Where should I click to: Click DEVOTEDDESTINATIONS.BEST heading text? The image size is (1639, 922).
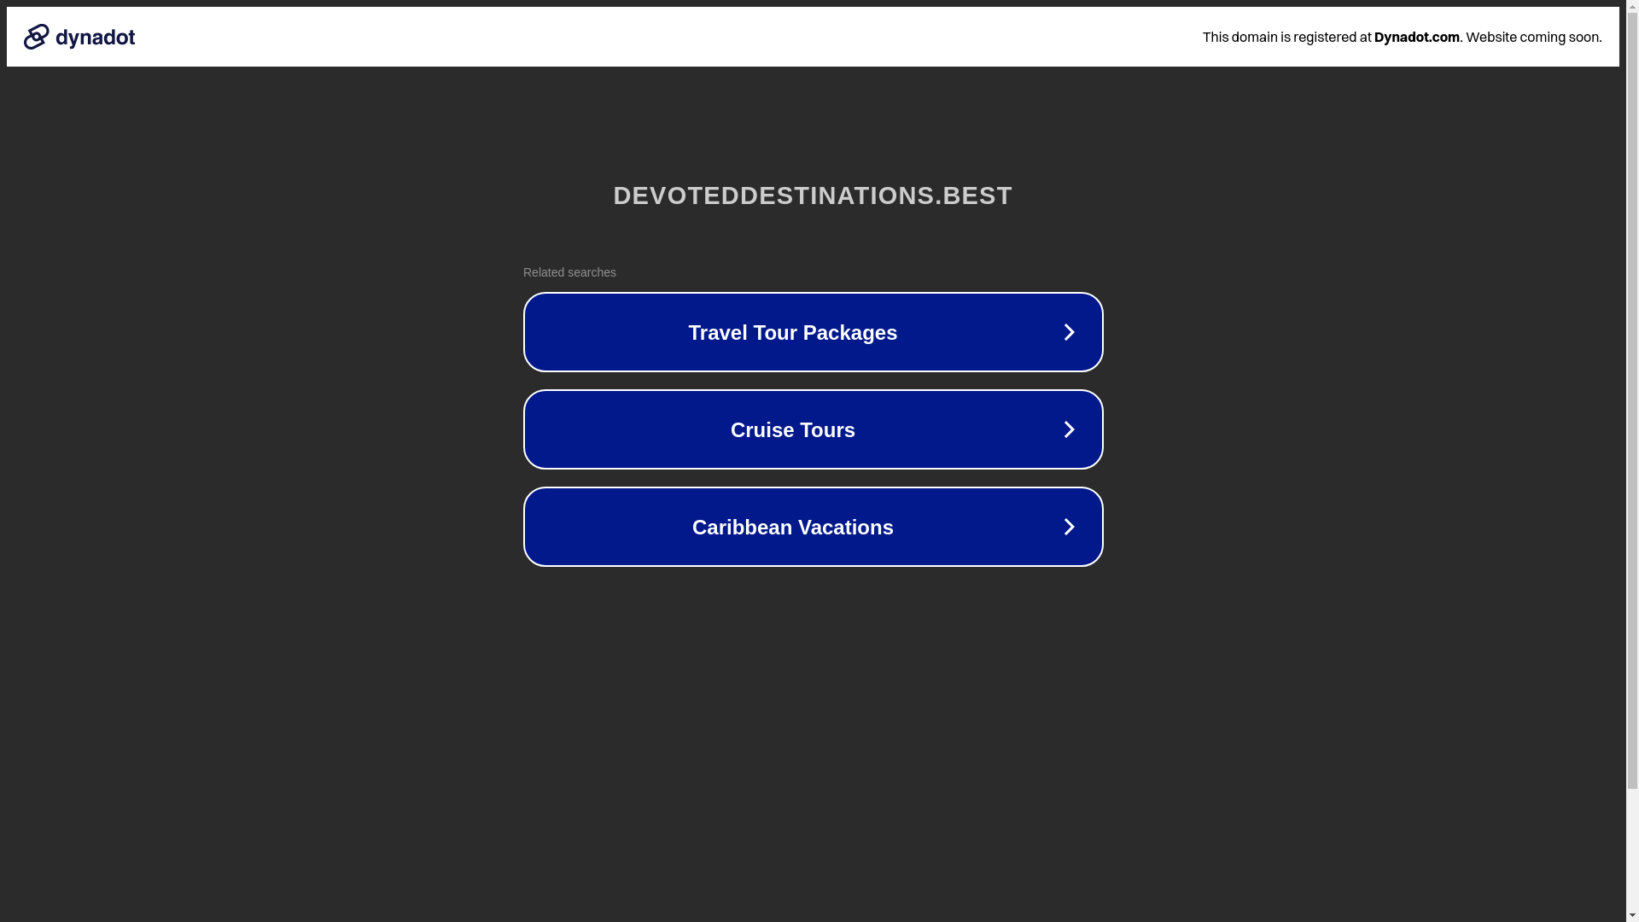[x=813, y=195]
